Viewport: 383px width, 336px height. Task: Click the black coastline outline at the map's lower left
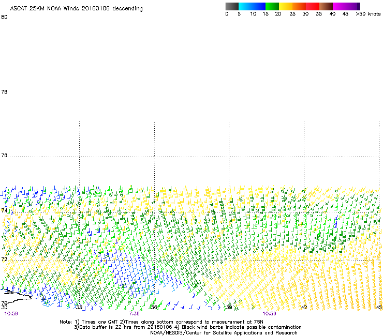coord(17,296)
